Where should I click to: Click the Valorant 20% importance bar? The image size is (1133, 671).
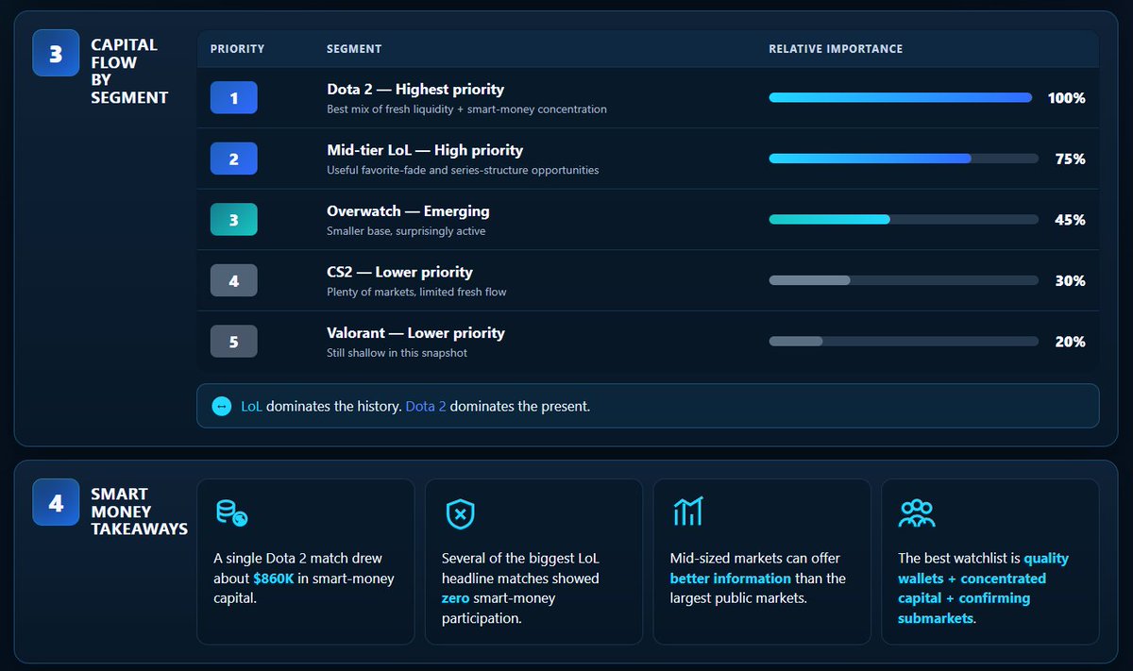[x=904, y=342]
